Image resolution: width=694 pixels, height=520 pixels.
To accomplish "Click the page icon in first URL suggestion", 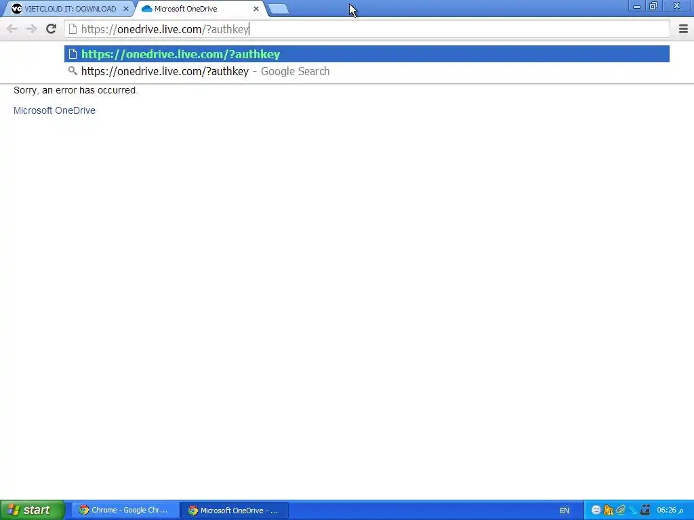I will [73, 54].
